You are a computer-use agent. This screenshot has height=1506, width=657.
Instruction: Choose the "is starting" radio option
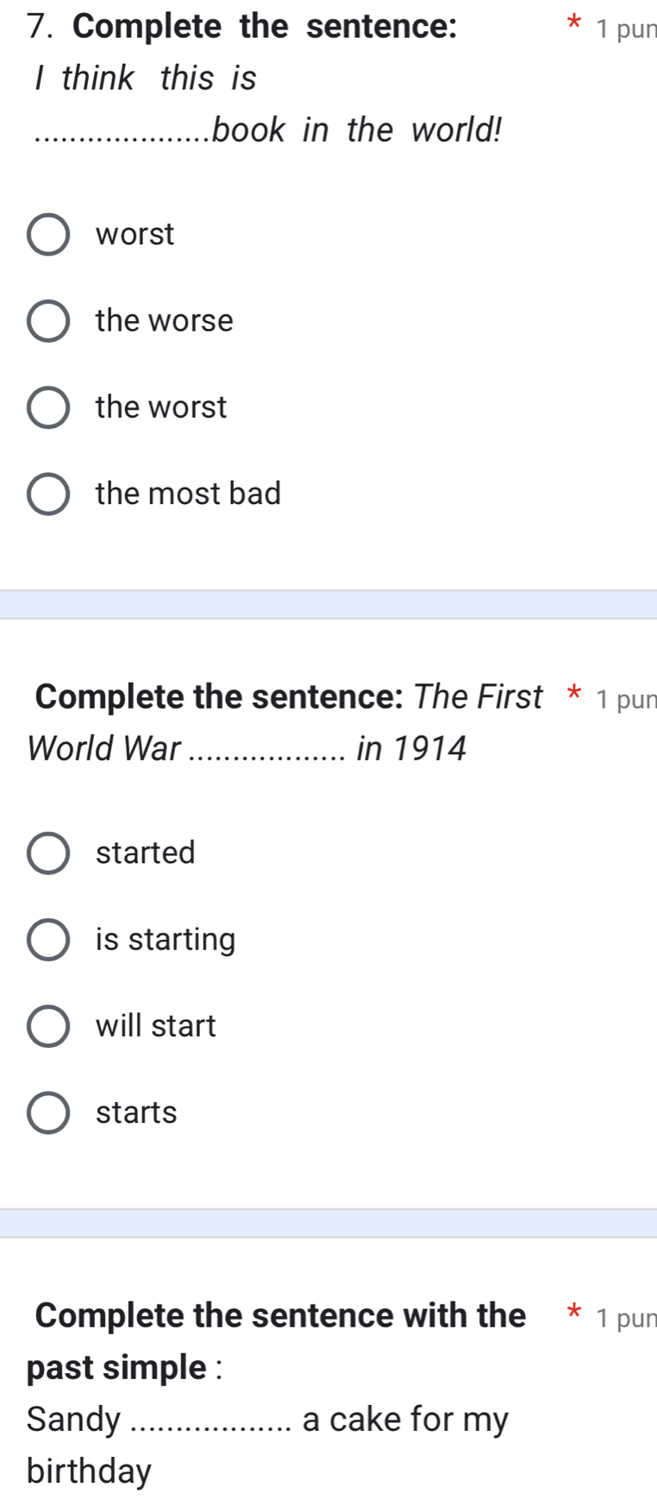click(48, 940)
